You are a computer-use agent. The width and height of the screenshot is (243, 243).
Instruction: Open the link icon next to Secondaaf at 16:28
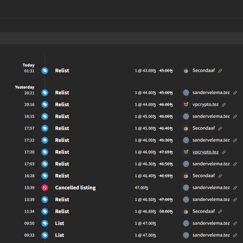pos(220,176)
